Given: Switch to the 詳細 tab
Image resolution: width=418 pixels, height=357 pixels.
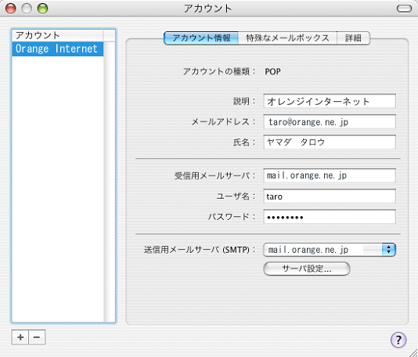Looking at the screenshot, I should pyautogui.click(x=353, y=38).
